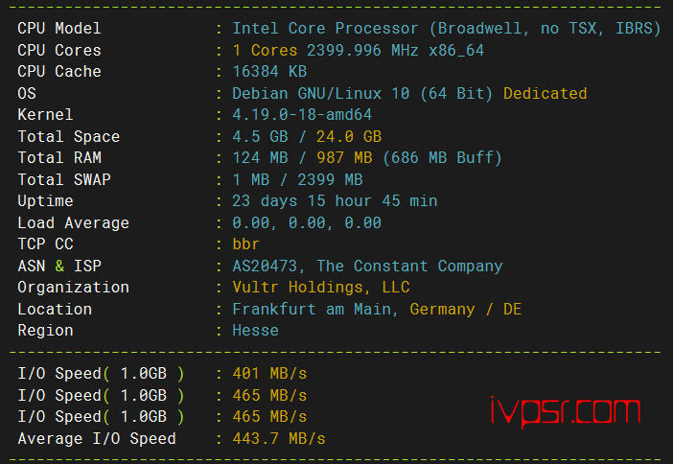The height and width of the screenshot is (464, 673).
Task: Click the bbr TCP CC value
Action: coord(246,244)
